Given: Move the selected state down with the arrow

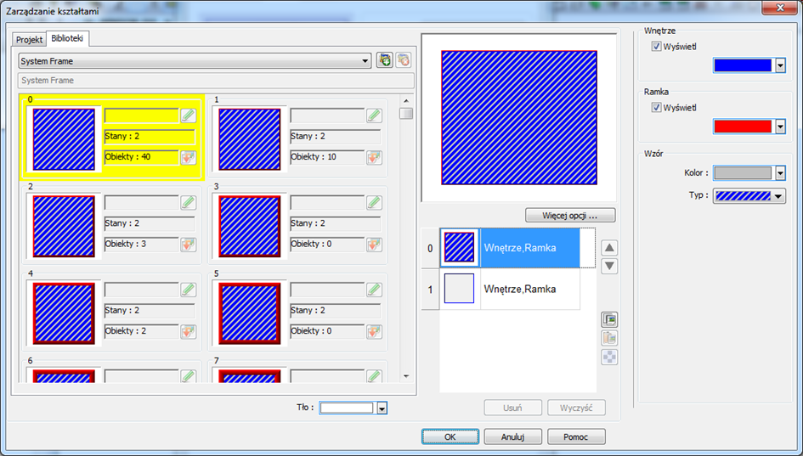Looking at the screenshot, I should pos(609,266).
